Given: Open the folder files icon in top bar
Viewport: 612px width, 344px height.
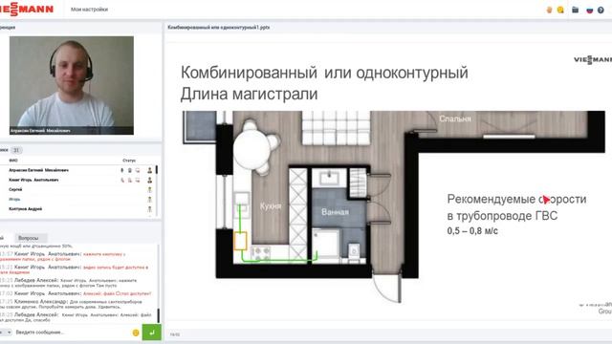Looking at the screenshot, I should coord(576,10).
